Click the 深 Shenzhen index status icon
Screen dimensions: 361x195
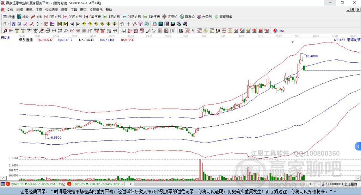coord(69,184)
